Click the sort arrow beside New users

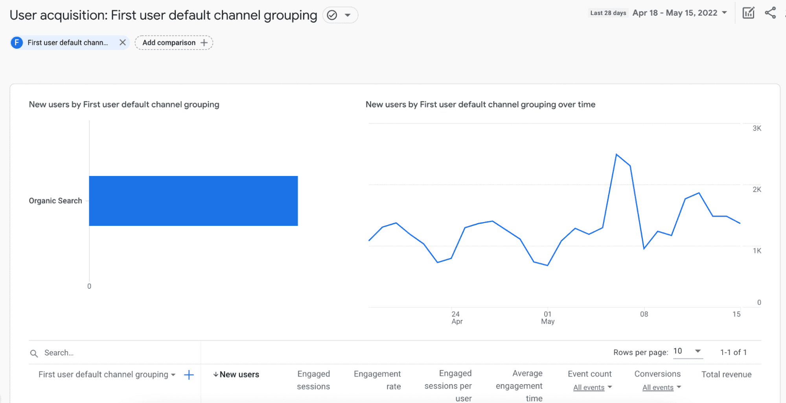(x=215, y=375)
